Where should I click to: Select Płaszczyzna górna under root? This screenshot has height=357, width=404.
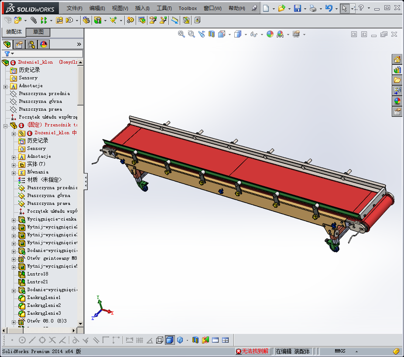pyautogui.click(x=40, y=101)
